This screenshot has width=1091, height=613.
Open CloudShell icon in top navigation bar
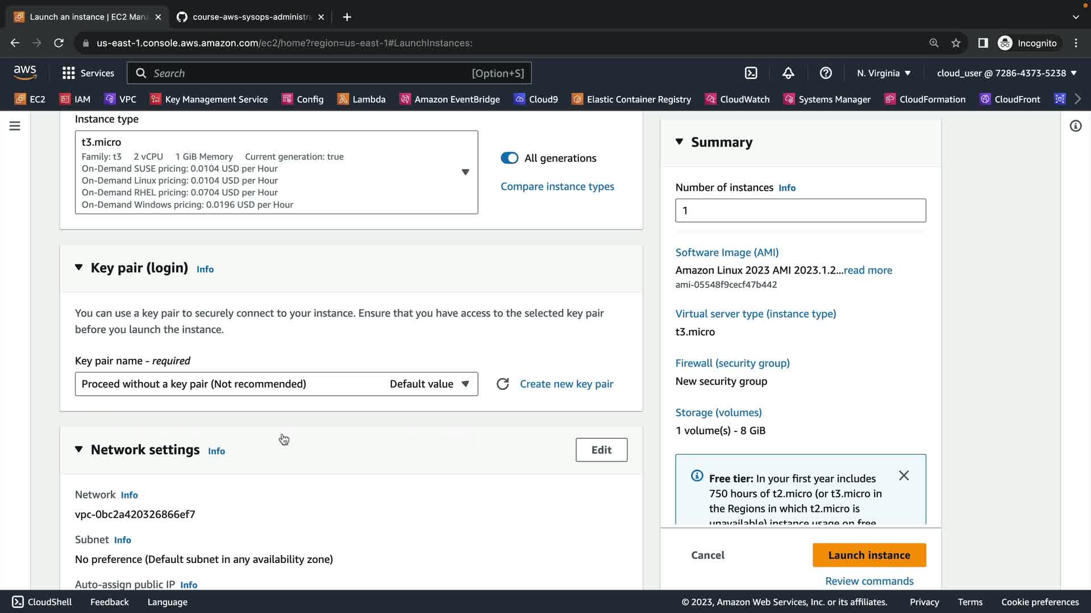751,73
